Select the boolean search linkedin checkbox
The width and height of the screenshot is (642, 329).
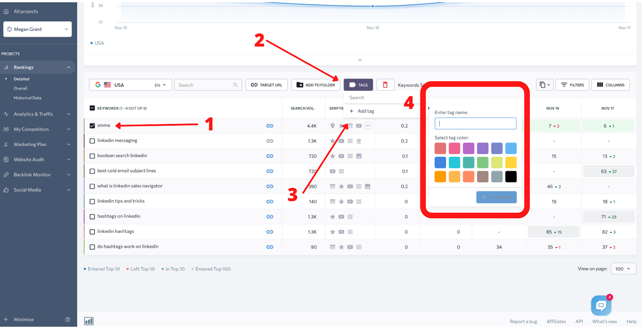[x=92, y=156]
